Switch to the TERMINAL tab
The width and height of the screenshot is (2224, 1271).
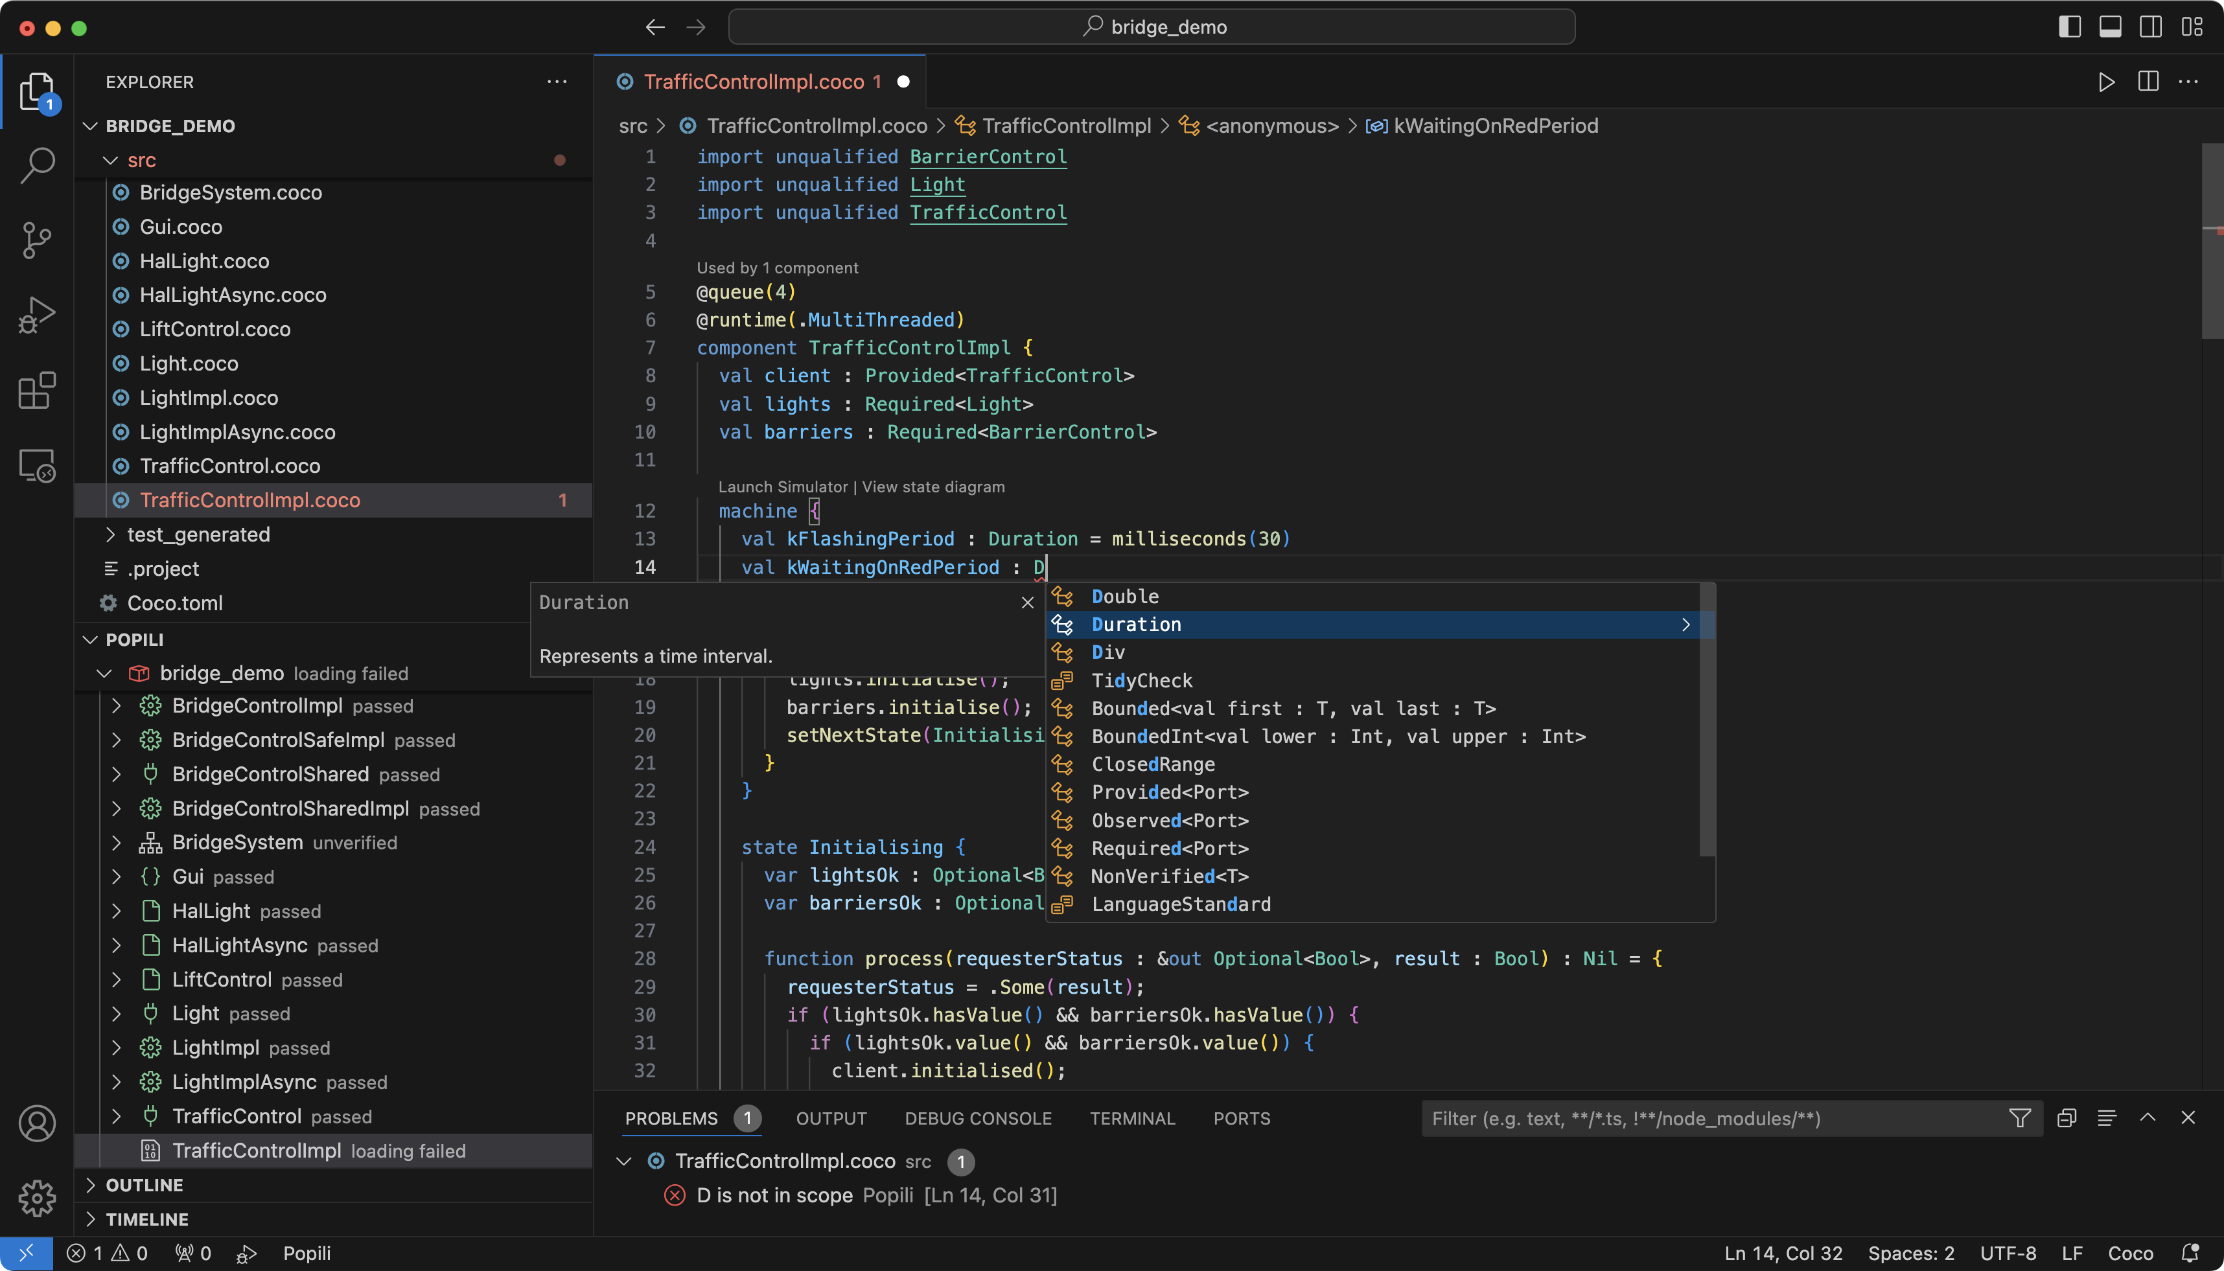[1131, 1118]
